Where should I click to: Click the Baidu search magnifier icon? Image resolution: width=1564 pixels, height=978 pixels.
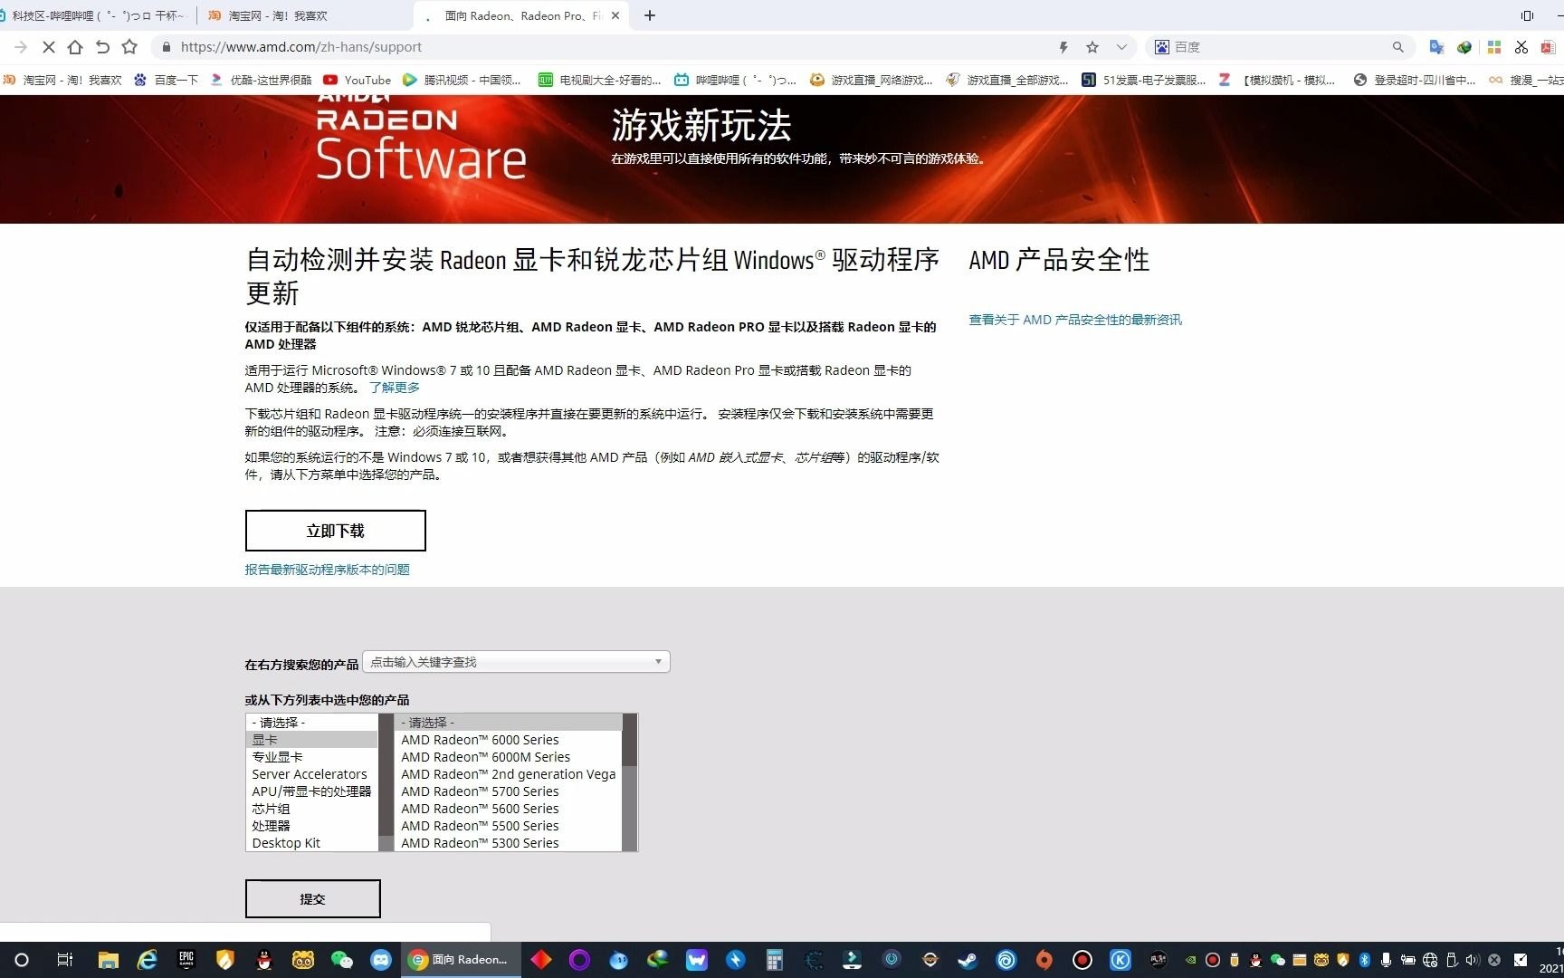[x=1397, y=47]
